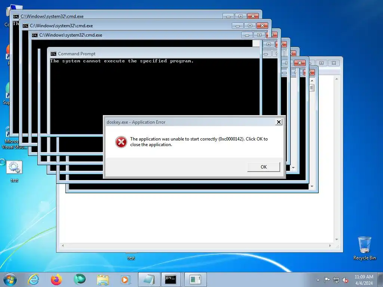Select the Microsoft Visual Studio desktop shortcut
The width and height of the screenshot is (383, 287).
tap(13, 138)
